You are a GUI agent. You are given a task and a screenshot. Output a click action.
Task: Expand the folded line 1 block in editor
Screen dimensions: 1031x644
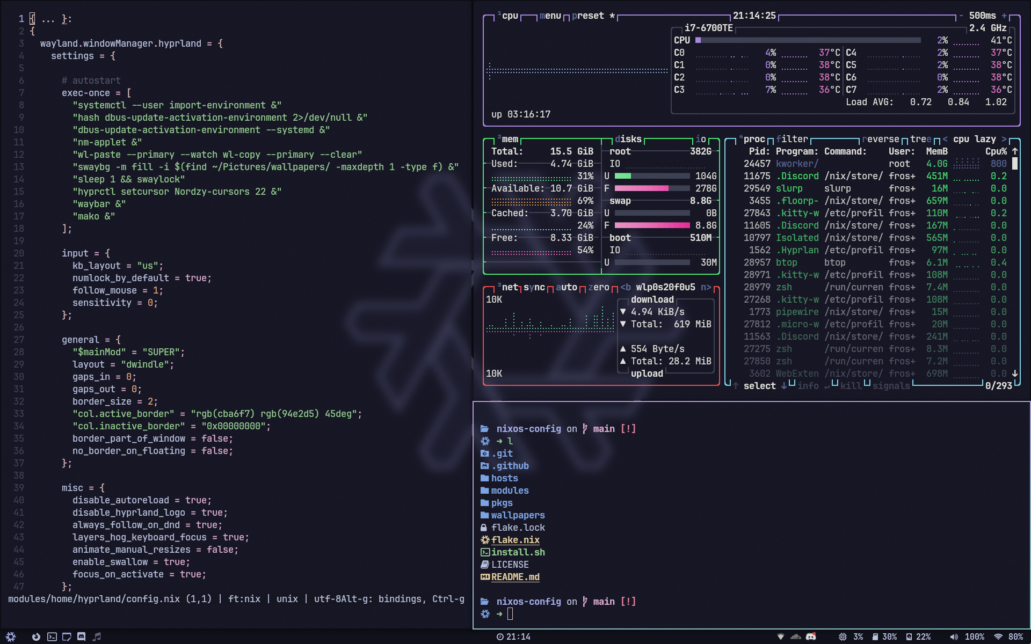(48, 19)
